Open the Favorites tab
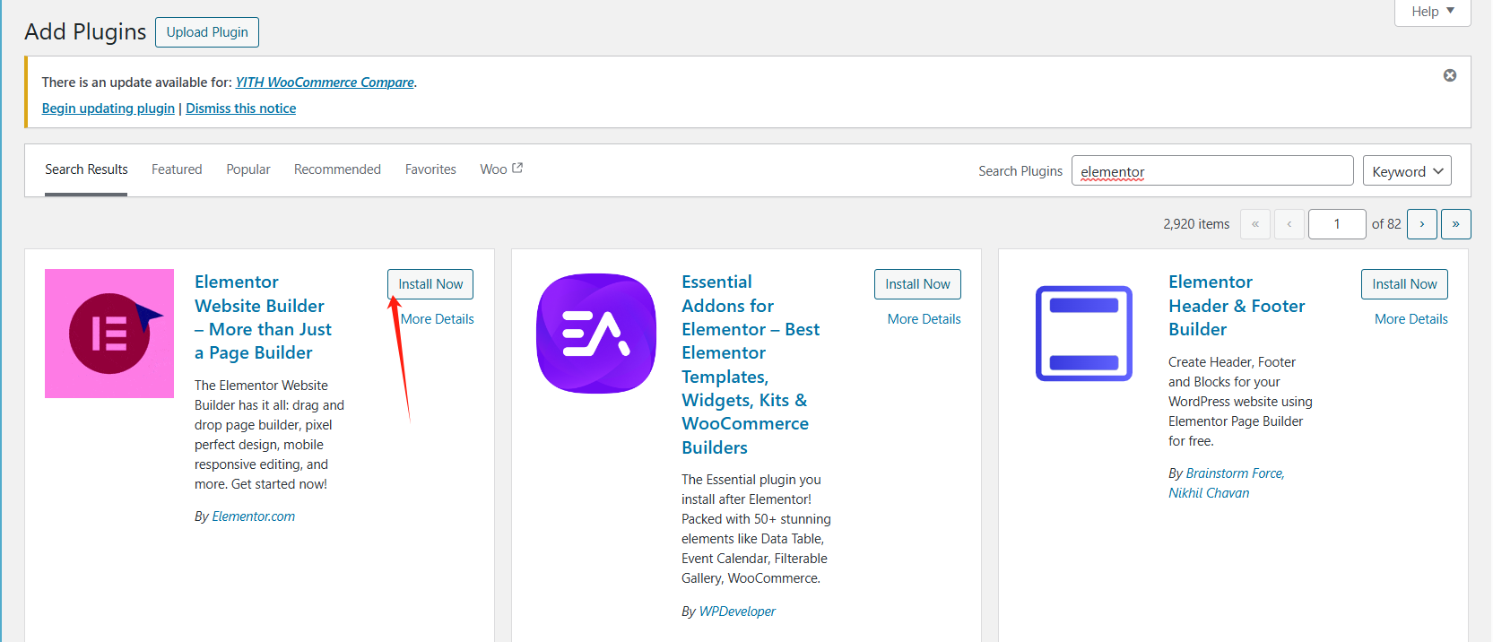The width and height of the screenshot is (1493, 642). [430, 169]
